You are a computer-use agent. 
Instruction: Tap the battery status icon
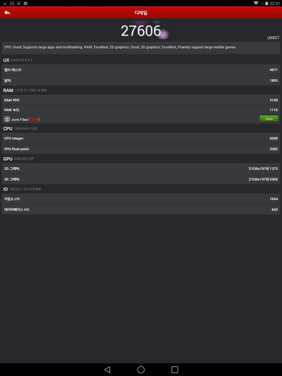pos(266,3)
